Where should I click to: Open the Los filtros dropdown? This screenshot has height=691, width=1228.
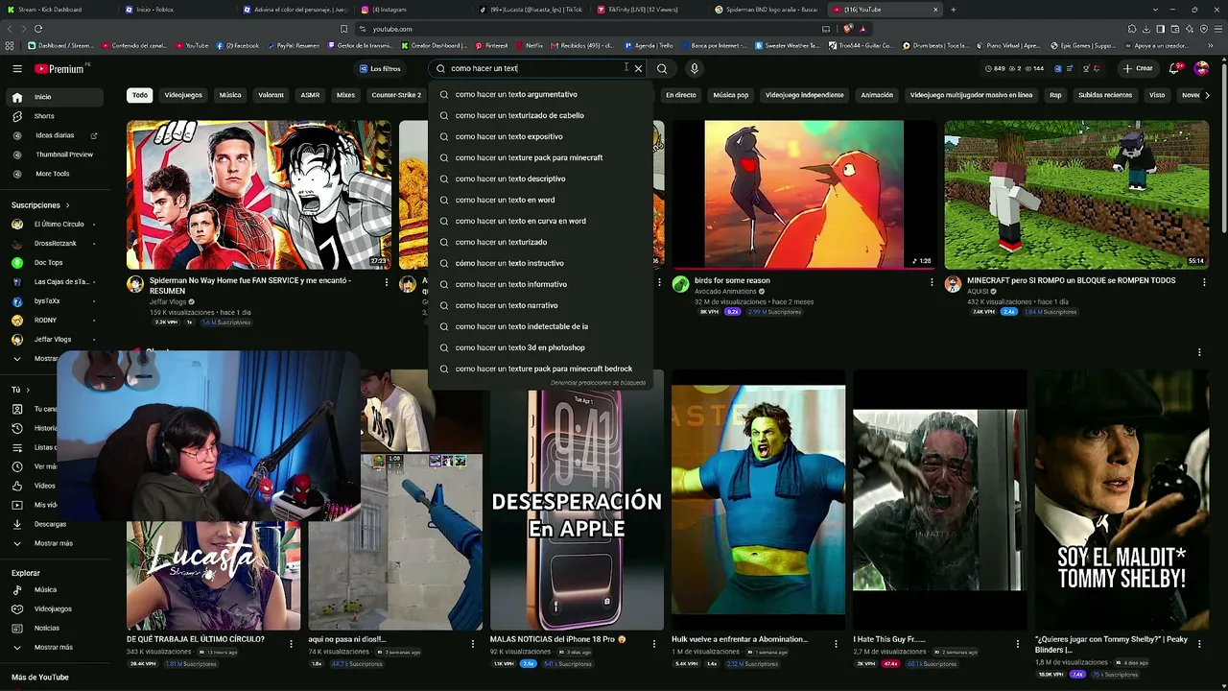coord(380,69)
